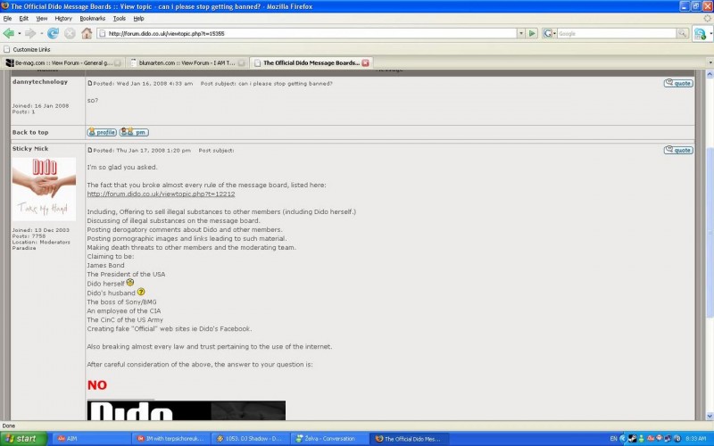Select The Official Dido Message Boards tab
The width and height of the screenshot is (714, 446).
(311, 62)
